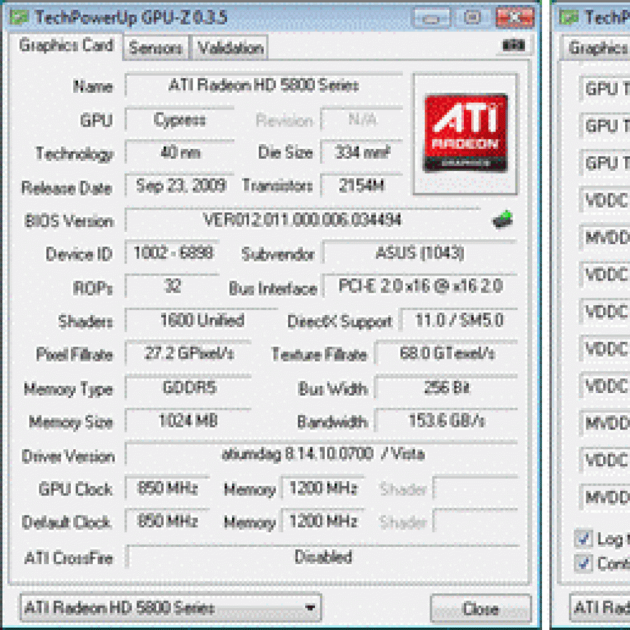Viewport: 630px width, 630px height.
Task: Click the Driver Version field atiumdag 8.14.10.0700
Action: point(321,455)
